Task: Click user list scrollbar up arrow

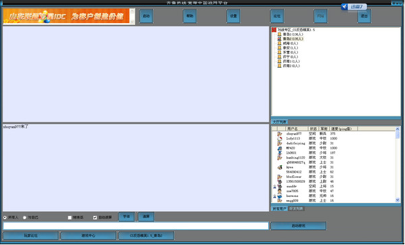Action: point(398,129)
